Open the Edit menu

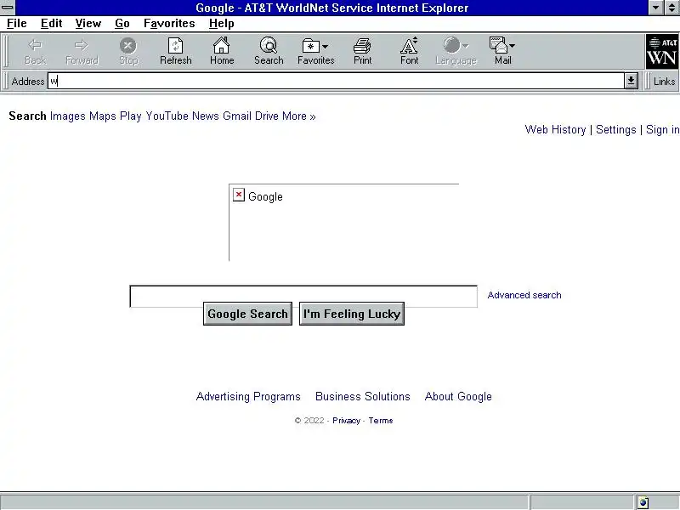(51, 24)
